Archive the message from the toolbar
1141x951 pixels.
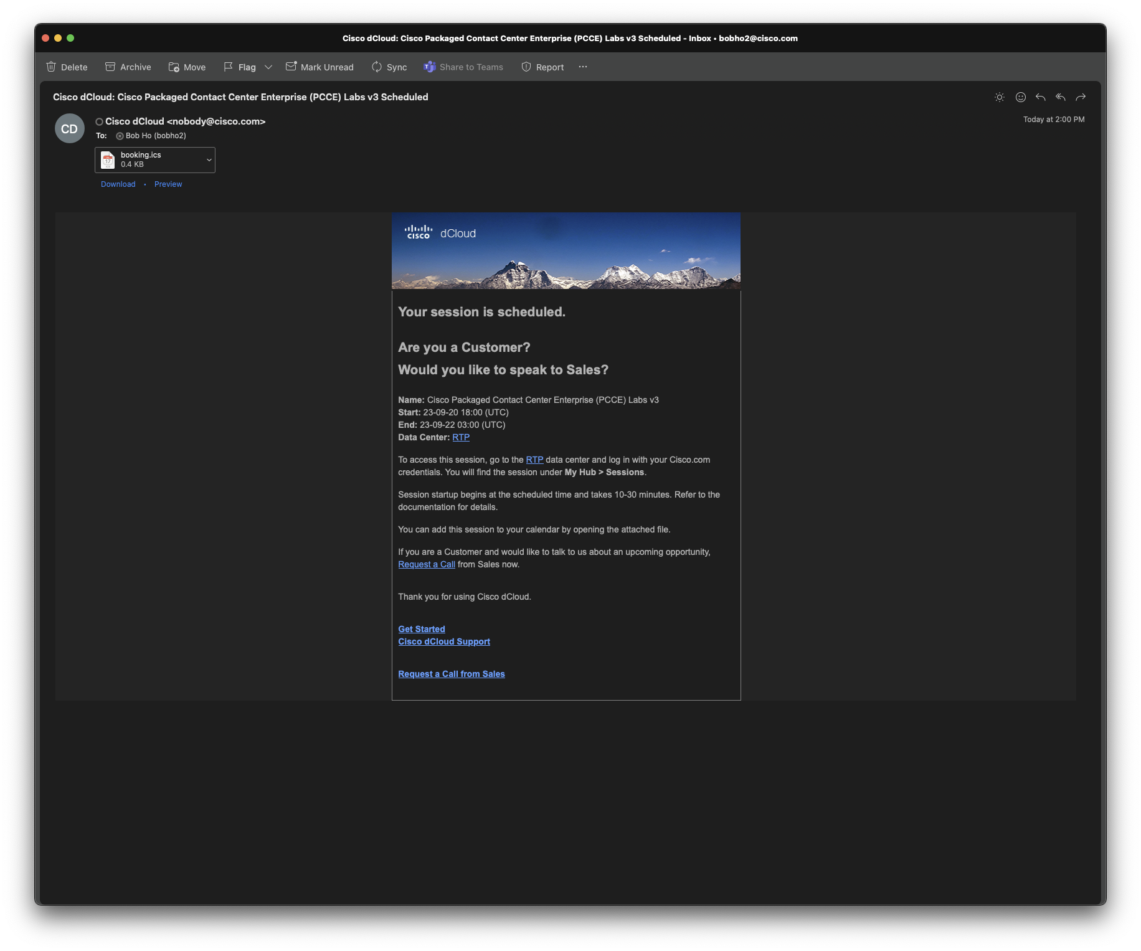click(128, 67)
